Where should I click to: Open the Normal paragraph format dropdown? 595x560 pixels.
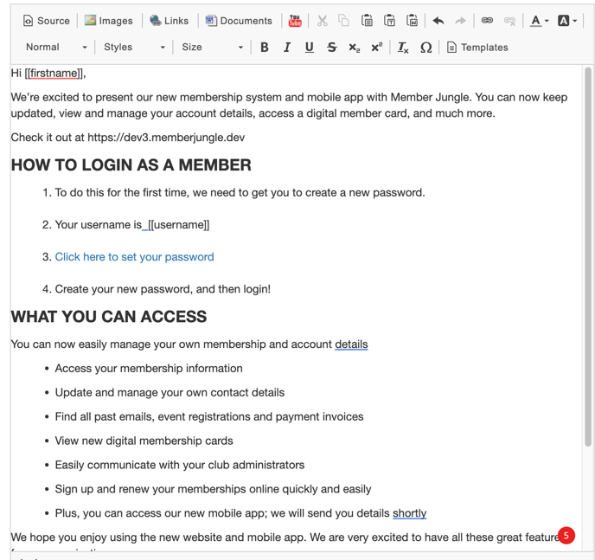pyautogui.click(x=56, y=47)
